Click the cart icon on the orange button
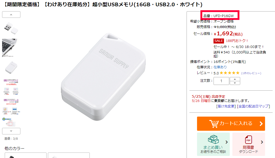Image resolution: width=275 pixels, height=158 pixels. coord(214,124)
